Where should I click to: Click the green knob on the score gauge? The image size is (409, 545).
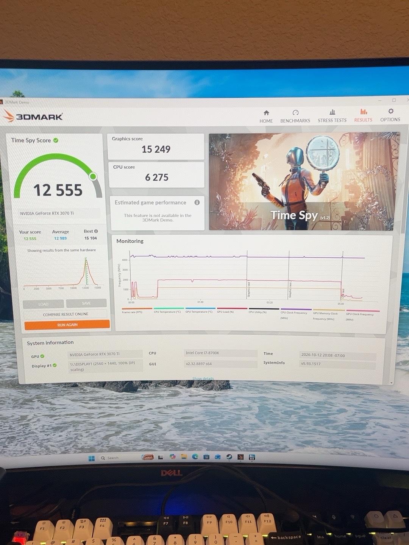pos(93,176)
